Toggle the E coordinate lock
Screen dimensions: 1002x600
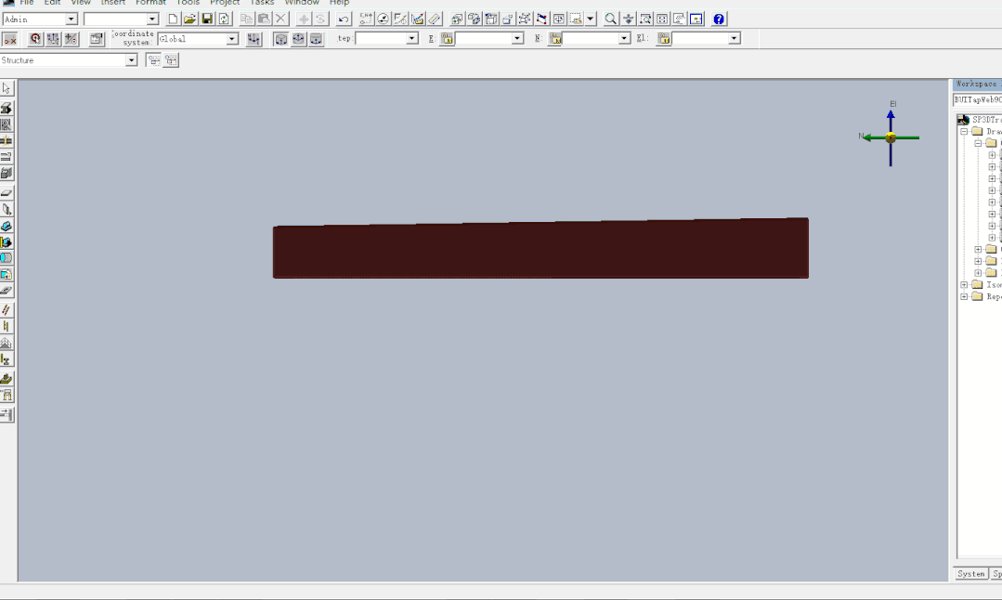point(447,39)
